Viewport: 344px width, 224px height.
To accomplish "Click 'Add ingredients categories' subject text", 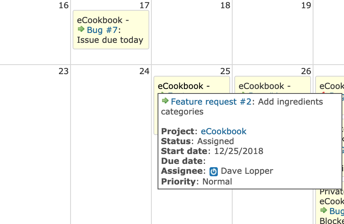I will (x=242, y=107).
